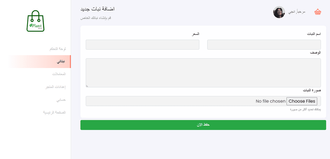Click the No file chosen text
Viewport: 330px width, 159px height.
click(270, 101)
